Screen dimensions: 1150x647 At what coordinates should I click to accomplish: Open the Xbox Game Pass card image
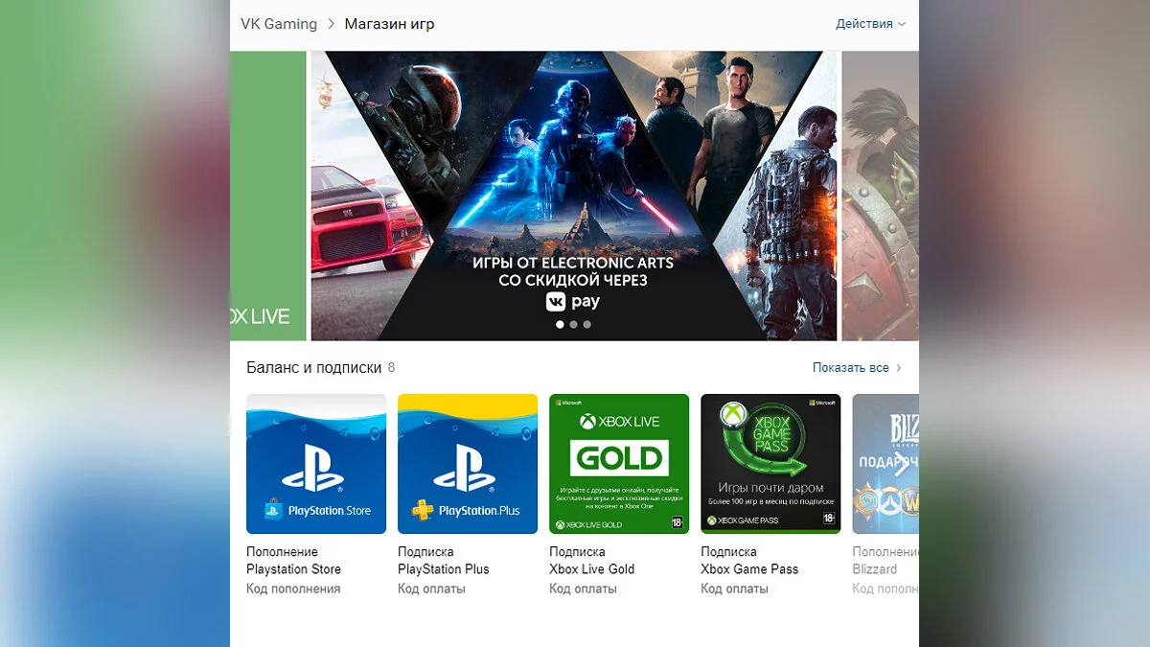click(x=770, y=464)
